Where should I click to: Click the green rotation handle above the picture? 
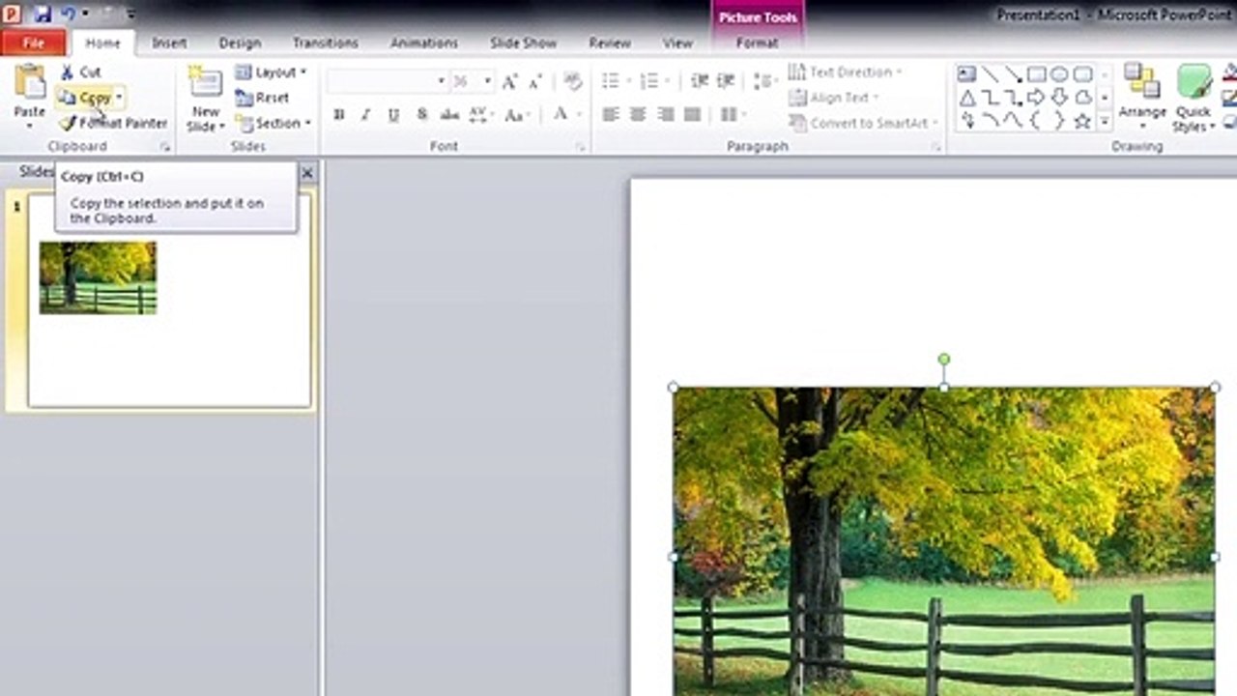[x=944, y=360]
